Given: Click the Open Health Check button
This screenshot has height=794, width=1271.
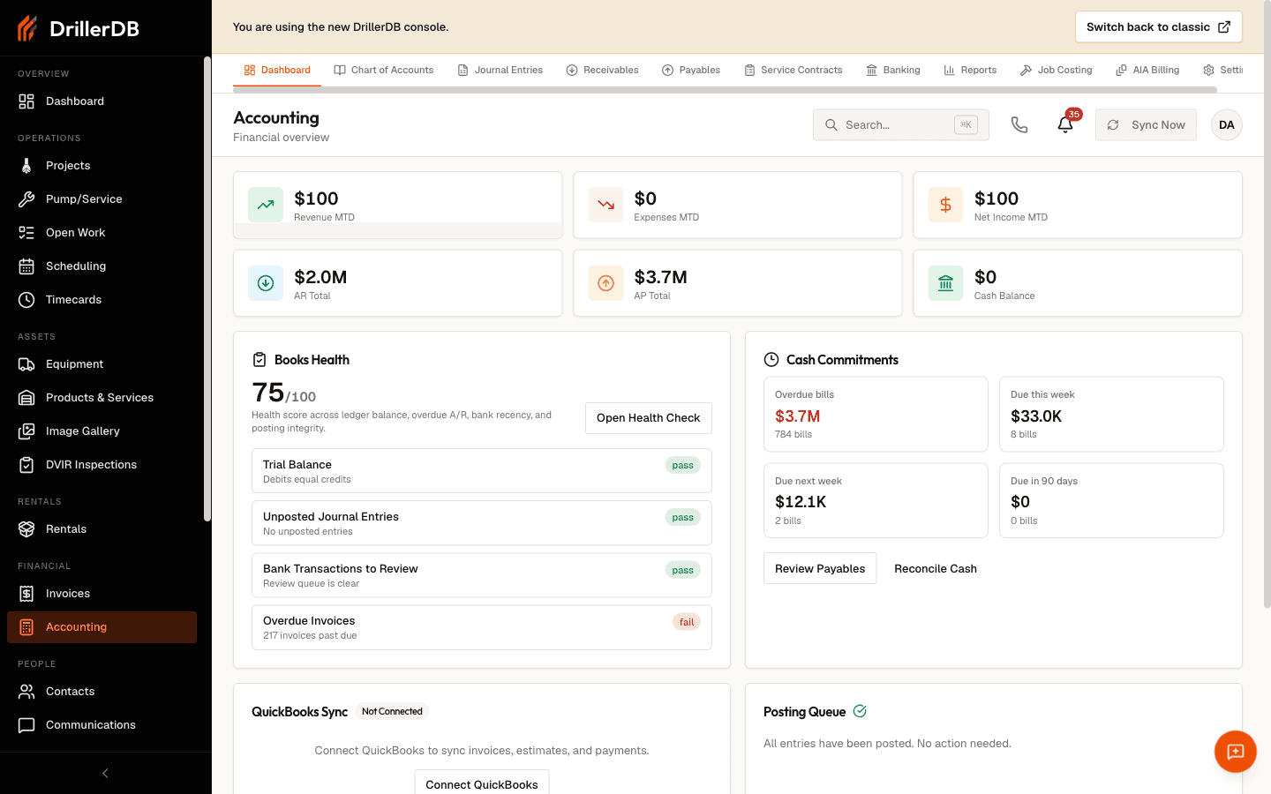Looking at the screenshot, I should [x=649, y=418].
